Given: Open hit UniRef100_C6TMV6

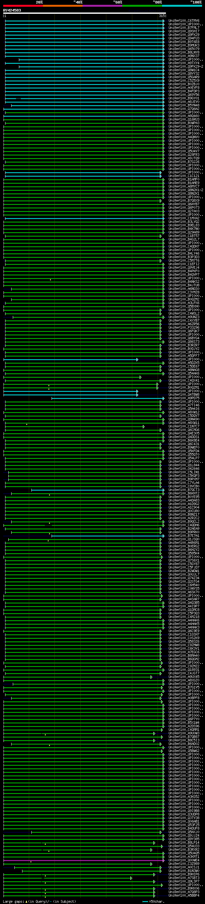Looking at the screenshot, I should coord(184,21).
